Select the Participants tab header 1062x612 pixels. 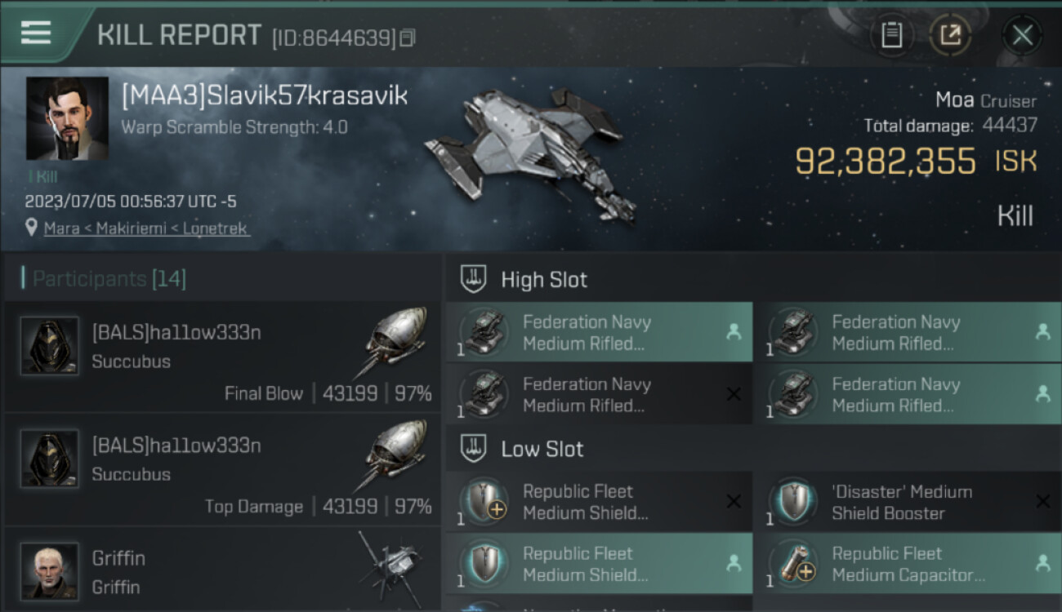click(x=109, y=279)
